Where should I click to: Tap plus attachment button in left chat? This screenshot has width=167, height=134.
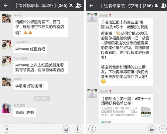pos(77,129)
